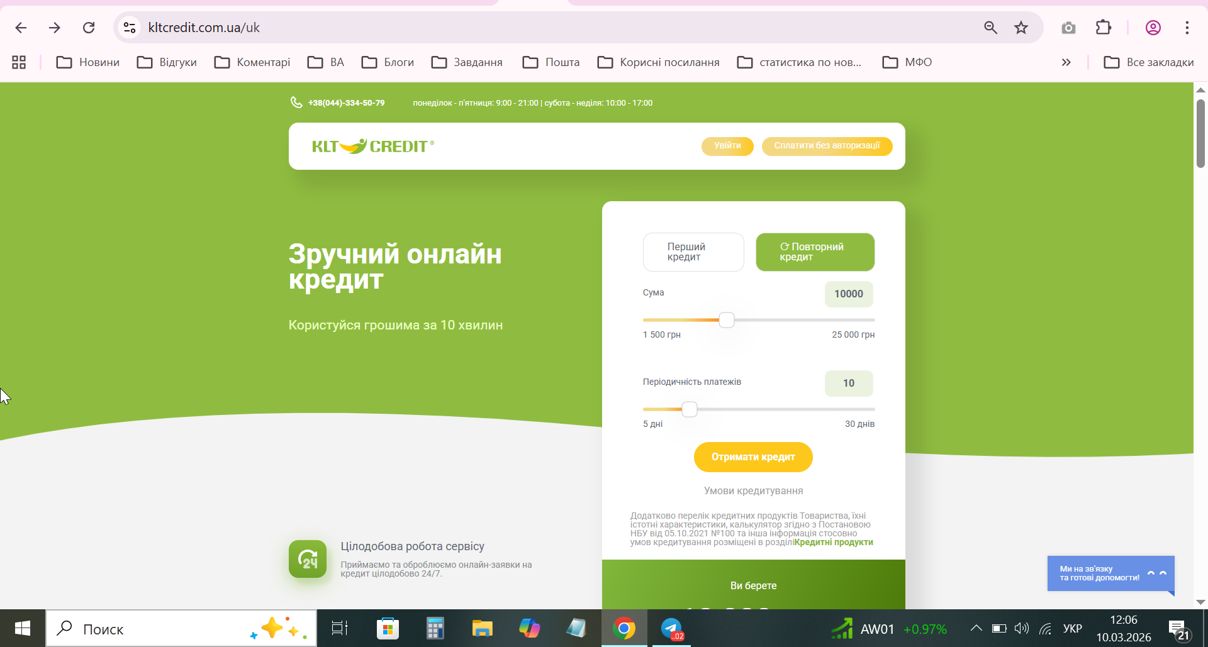
Task: Go forward to the next page
Action: click(55, 28)
